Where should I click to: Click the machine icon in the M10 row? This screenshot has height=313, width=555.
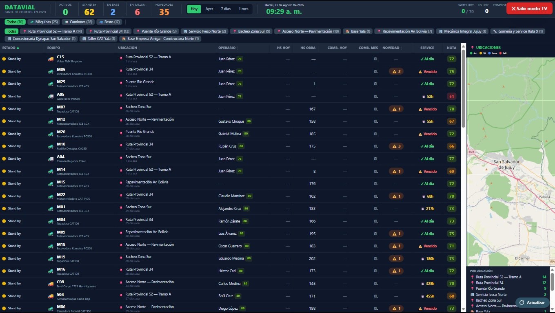(x=51, y=146)
